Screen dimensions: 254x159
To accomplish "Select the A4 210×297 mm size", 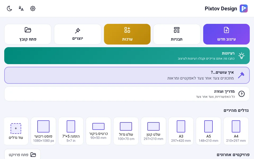I will coord(236,131).
